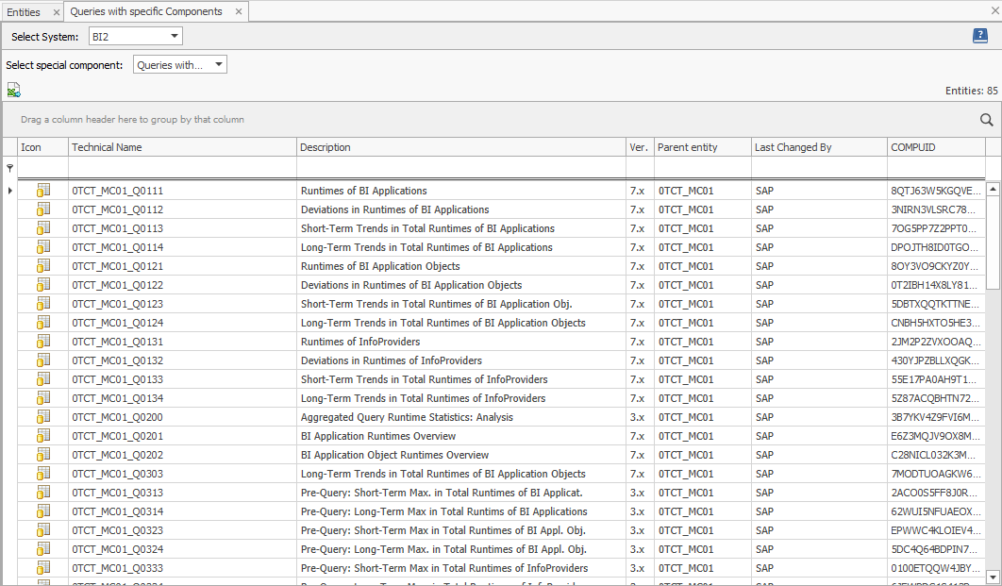Activate search with the magnifier icon
Viewport: 1002px width, 586px height.
point(986,120)
